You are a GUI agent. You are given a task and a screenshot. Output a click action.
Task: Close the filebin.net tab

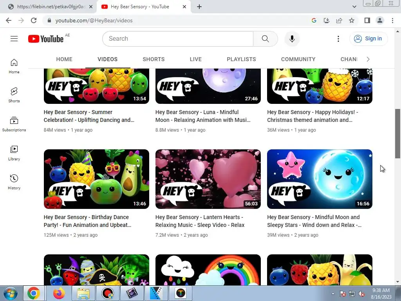91,7
